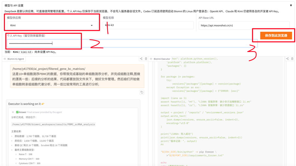Collapse the 模型与 API 设置 section triangle

coord(291,5)
